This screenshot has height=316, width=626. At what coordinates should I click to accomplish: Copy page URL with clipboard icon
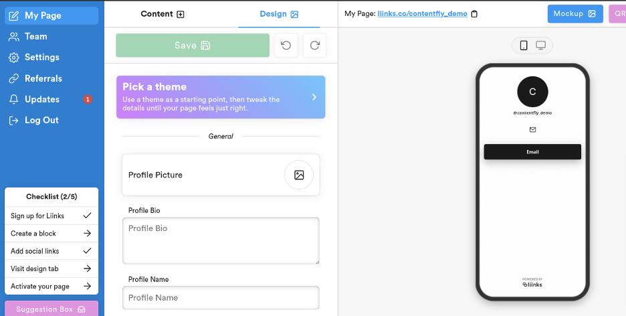coord(474,14)
